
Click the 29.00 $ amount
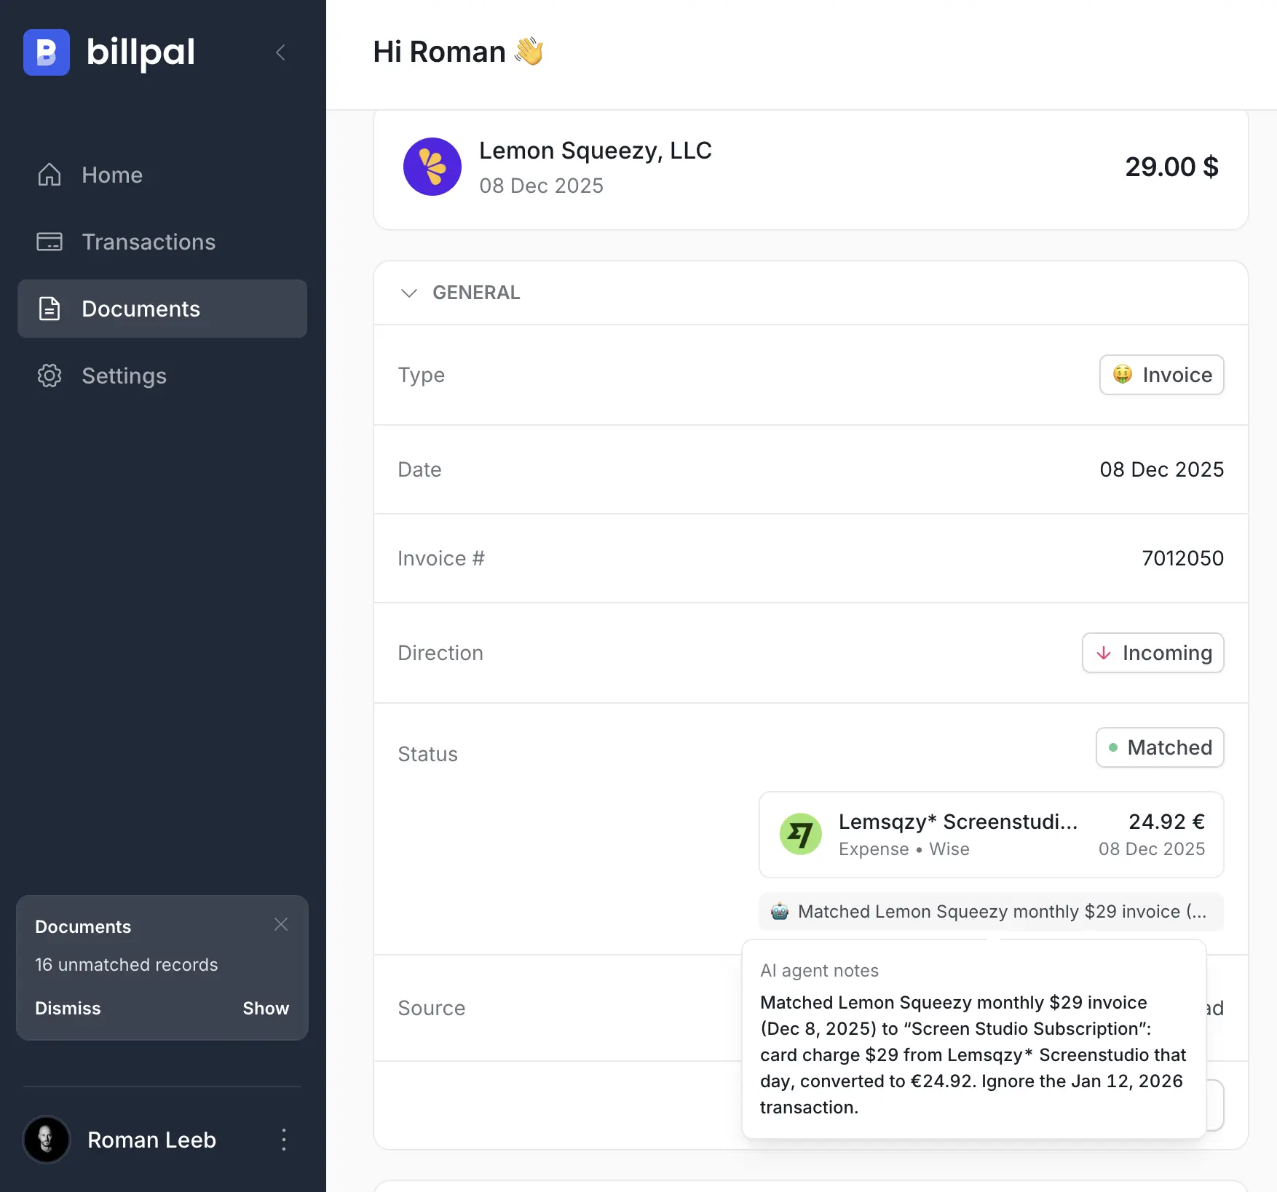pyautogui.click(x=1172, y=167)
